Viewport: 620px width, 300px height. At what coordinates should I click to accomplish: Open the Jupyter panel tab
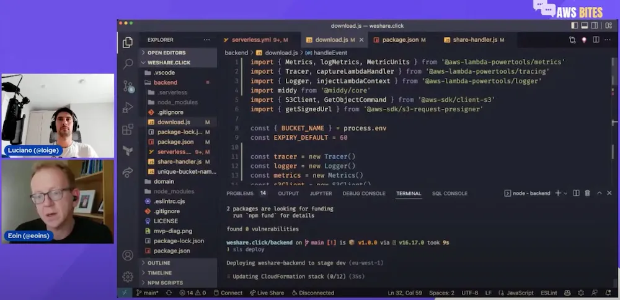(x=321, y=194)
